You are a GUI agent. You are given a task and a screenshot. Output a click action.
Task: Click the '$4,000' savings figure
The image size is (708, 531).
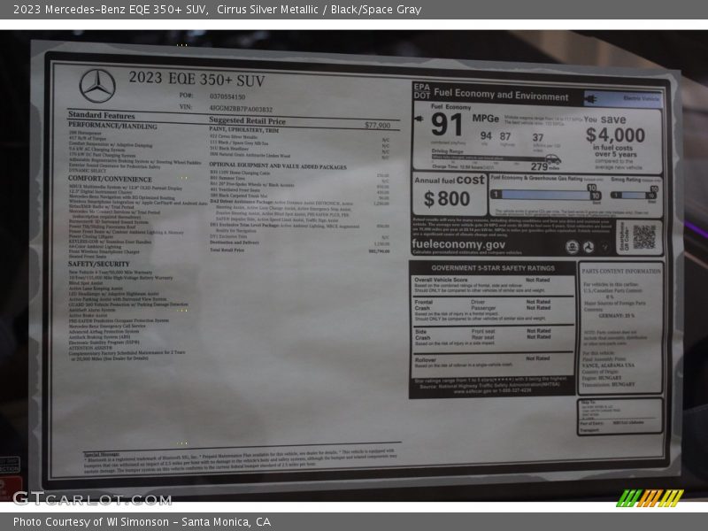click(x=615, y=135)
